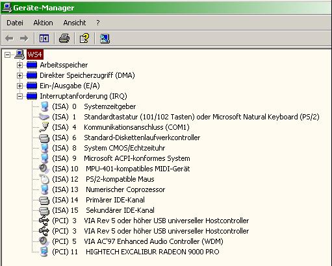The height and width of the screenshot is (266, 332).
Task: Expand Direkter Speicherzugriff (DMA) node
Action: (19, 75)
